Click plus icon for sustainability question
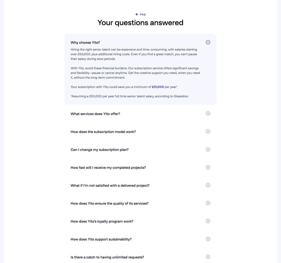Viewport: 281px width, 263px height. pyautogui.click(x=208, y=239)
